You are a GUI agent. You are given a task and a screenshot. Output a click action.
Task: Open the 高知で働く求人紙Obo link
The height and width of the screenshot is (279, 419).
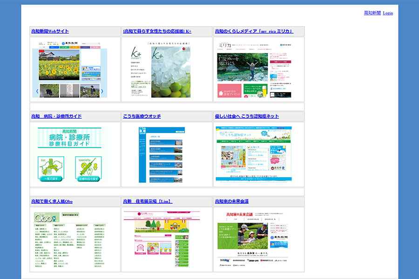(x=52, y=201)
